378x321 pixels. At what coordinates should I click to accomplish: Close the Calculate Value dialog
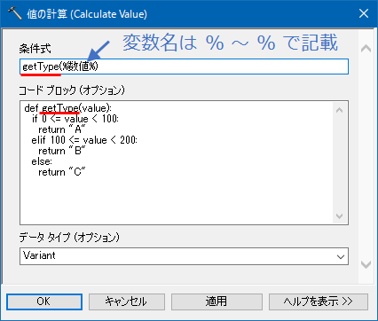point(364,13)
